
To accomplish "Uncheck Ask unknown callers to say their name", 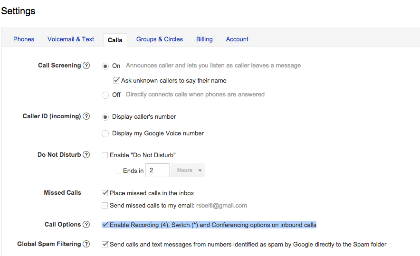I will pyautogui.click(x=116, y=81).
